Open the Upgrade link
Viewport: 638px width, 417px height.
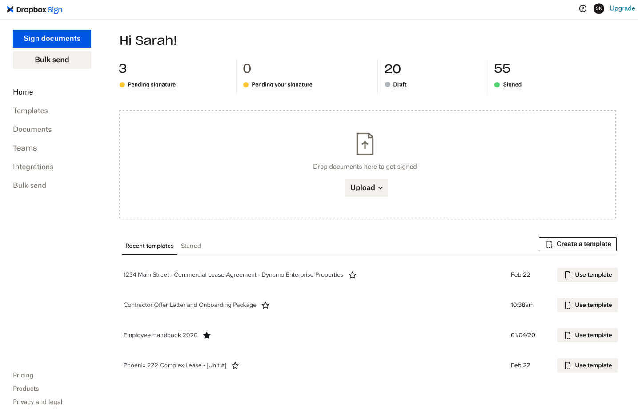[x=622, y=8]
